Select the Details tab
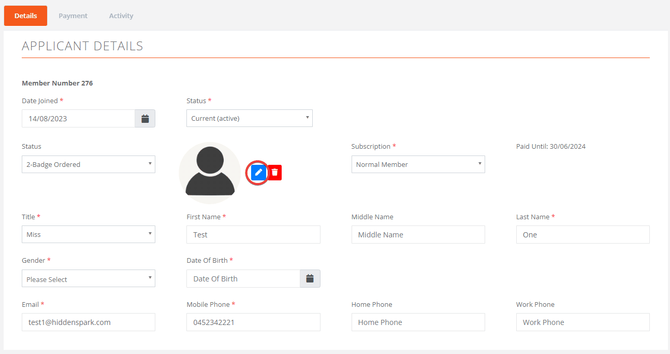 pyautogui.click(x=25, y=16)
